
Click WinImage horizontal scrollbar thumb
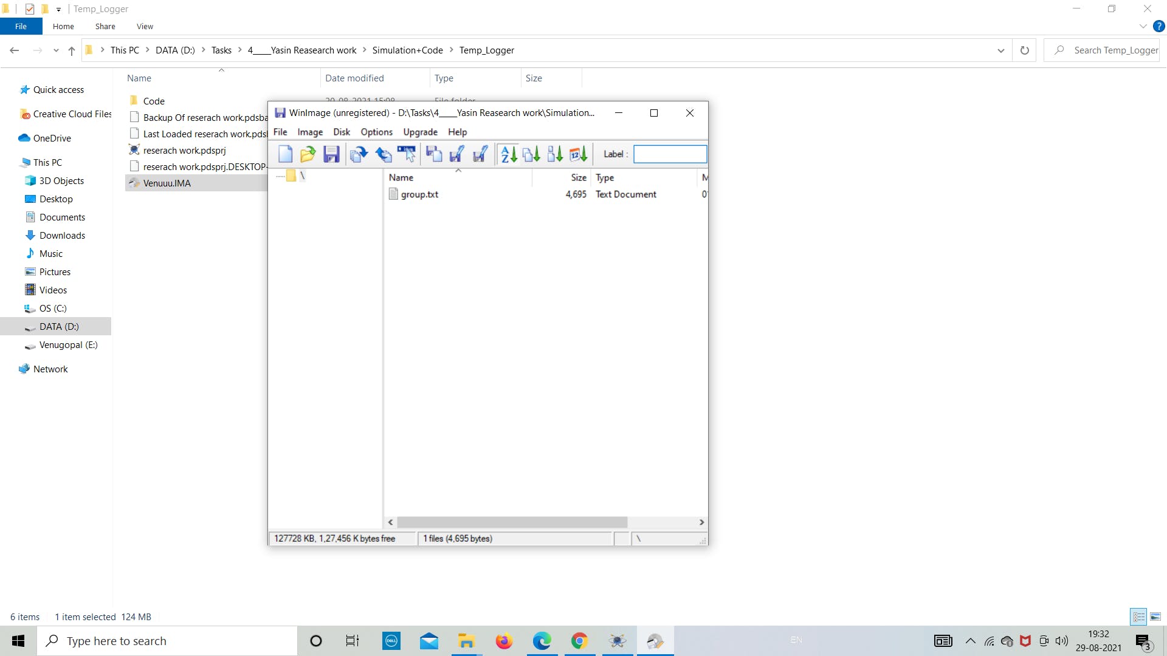tap(512, 522)
